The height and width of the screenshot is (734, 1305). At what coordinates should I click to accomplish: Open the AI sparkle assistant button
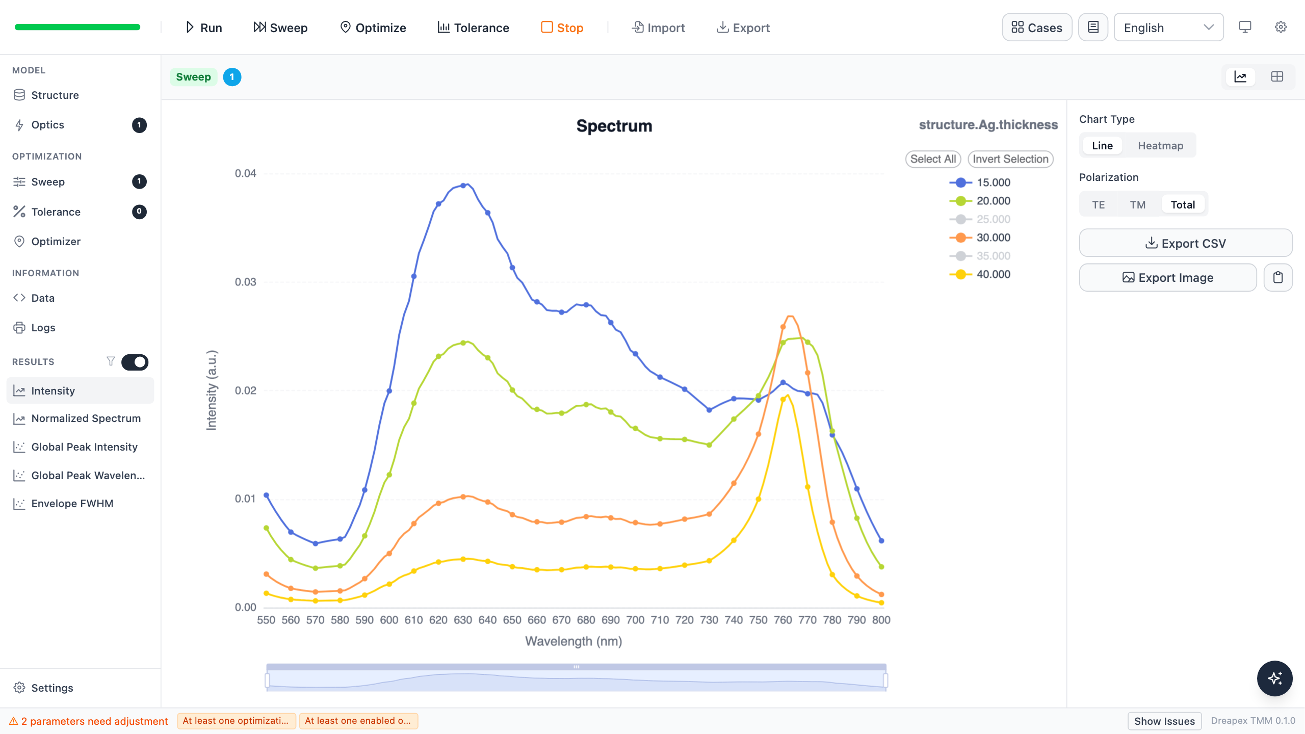[x=1274, y=678]
